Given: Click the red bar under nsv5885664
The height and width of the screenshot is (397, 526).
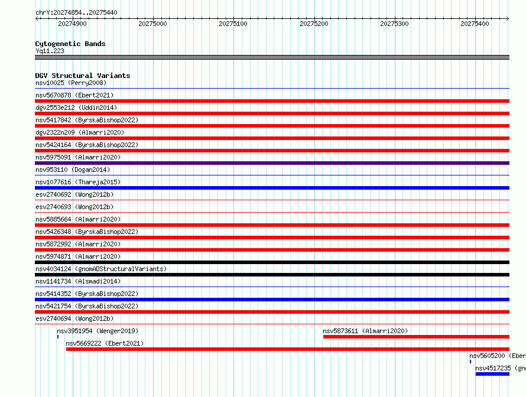Looking at the screenshot, I should pos(272,225).
